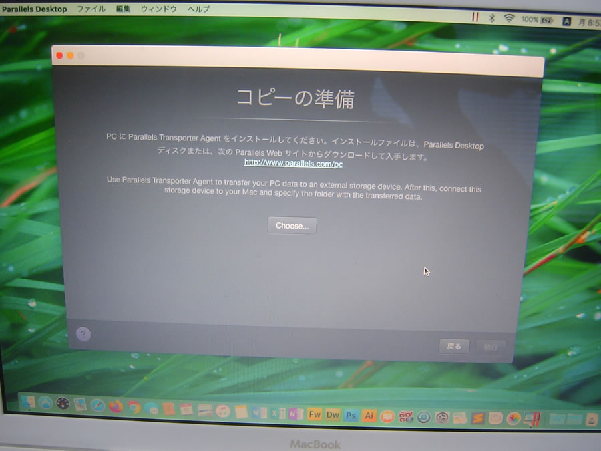
Task: Launch Microsoft Word from the Dock
Action: [x=260, y=412]
